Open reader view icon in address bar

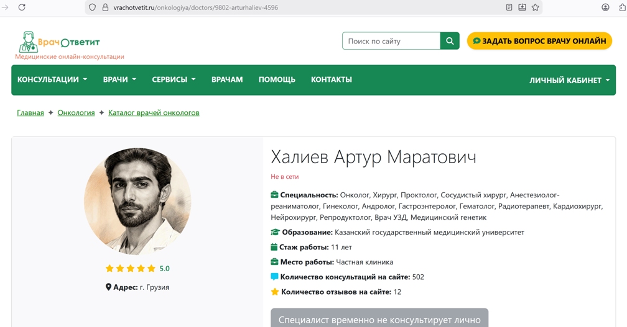(509, 7)
